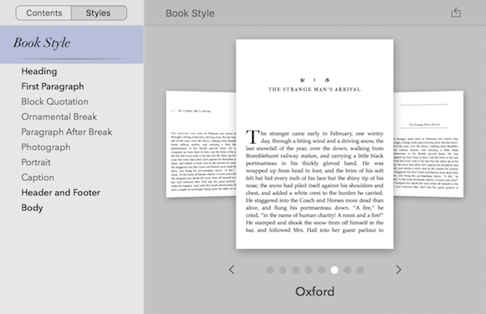Viewport: 486px width, 314px height.
Task: Open the Heading style
Action: coord(39,71)
